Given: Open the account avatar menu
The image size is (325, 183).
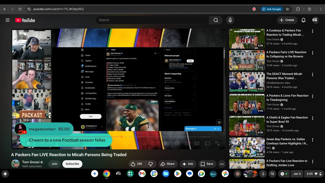Looking at the screenshot, I should (x=315, y=20).
